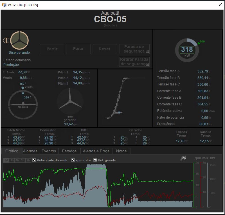Click the generator rpm rotor graphic
Viewport: 225px width, 215px height.
point(70,101)
